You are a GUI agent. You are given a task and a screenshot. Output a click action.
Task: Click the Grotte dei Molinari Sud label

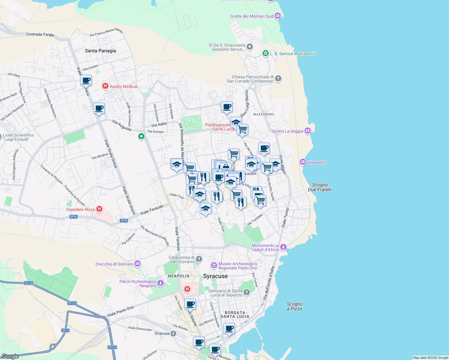[252, 16]
